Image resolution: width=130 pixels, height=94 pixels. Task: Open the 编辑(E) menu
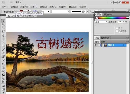[x=14, y=7]
